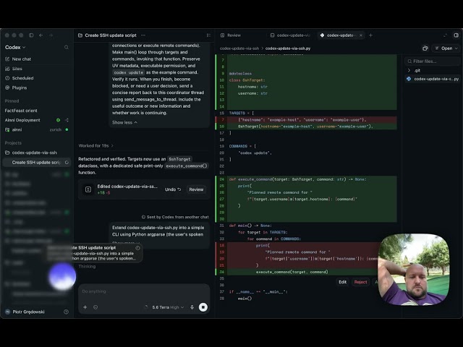This screenshot has width=463, height=347.
Task: Open the pinned Ainni Deployment chat
Action: click(22, 120)
